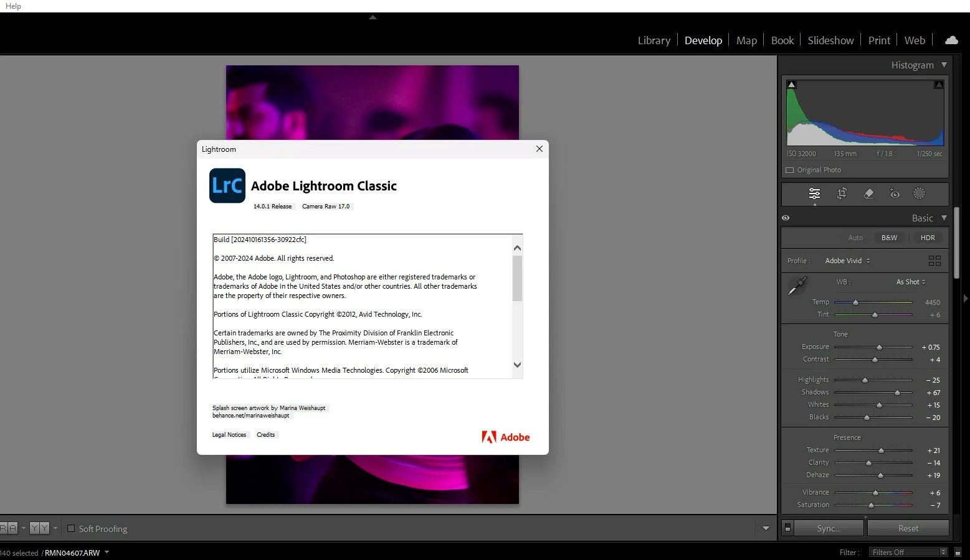
Task: Select the Edit sliders tool icon
Action: click(x=814, y=194)
